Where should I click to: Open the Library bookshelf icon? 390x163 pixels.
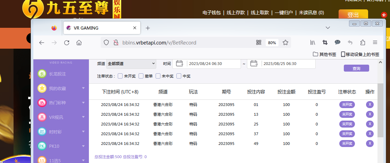(x=313, y=42)
